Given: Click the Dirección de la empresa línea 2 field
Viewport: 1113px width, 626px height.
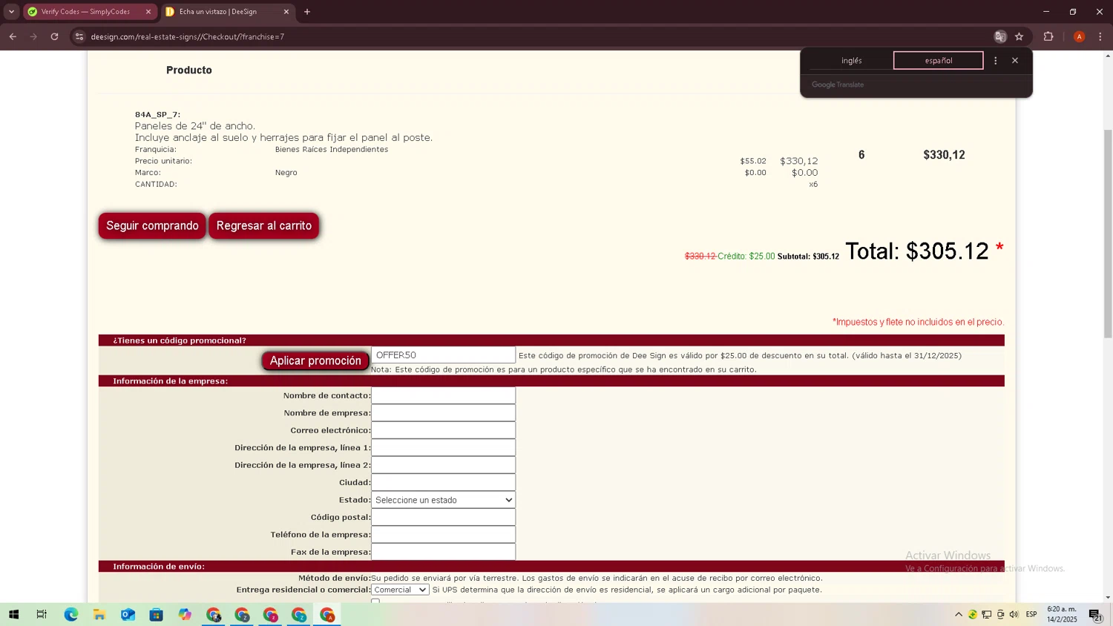Looking at the screenshot, I should [x=443, y=465].
